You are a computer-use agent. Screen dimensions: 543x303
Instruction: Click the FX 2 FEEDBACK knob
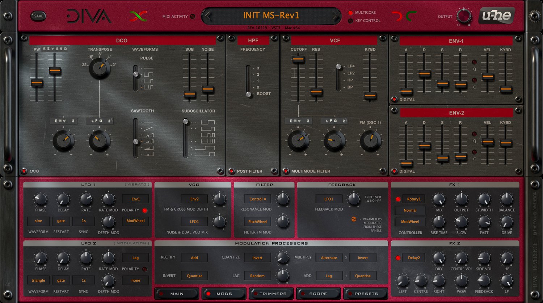[x=484, y=281]
